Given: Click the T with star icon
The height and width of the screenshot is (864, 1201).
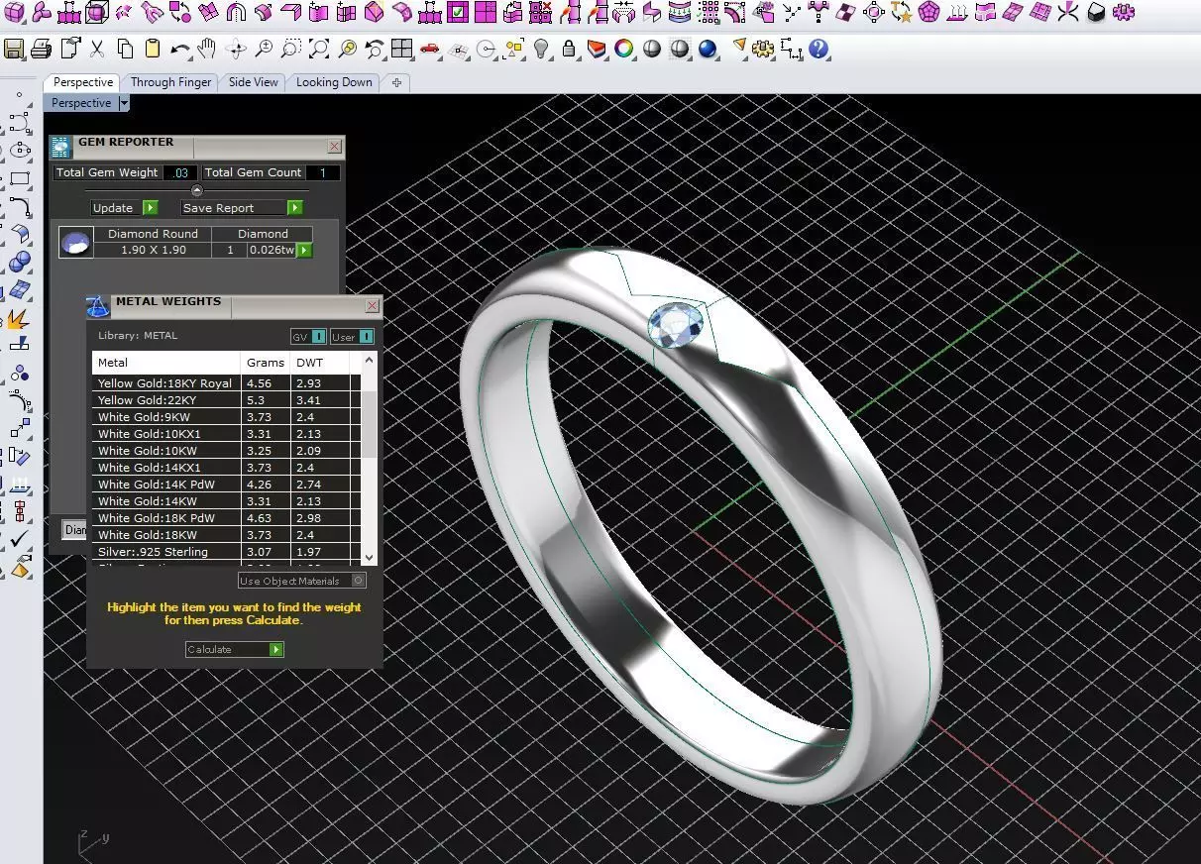Looking at the screenshot, I should (902, 12).
